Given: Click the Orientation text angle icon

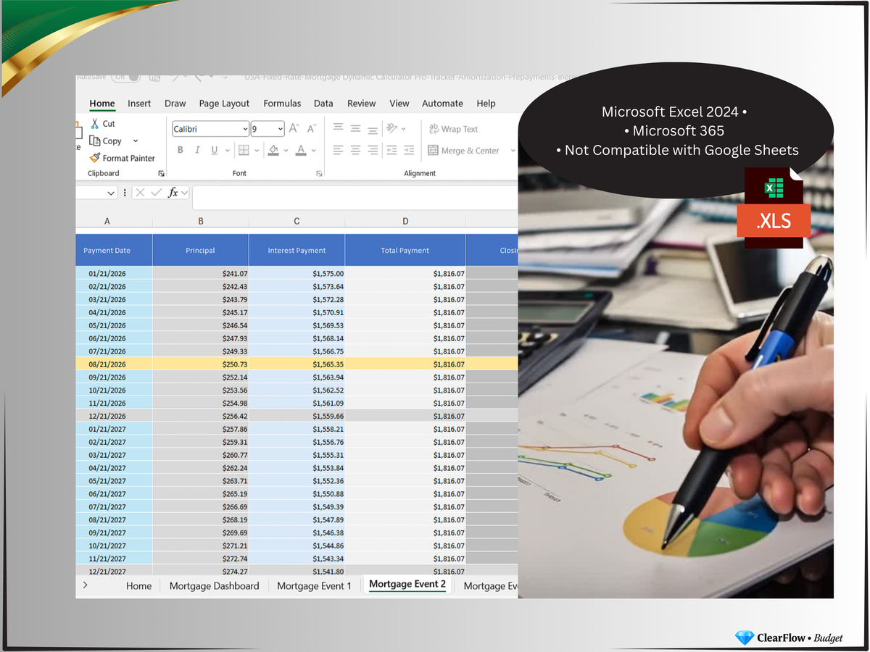Looking at the screenshot, I should click(392, 128).
